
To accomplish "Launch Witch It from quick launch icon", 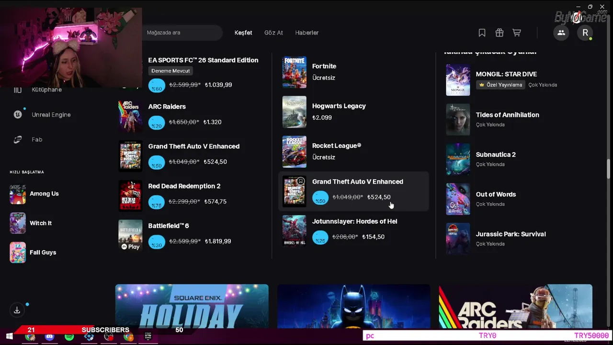I will click(x=18, y=223).
